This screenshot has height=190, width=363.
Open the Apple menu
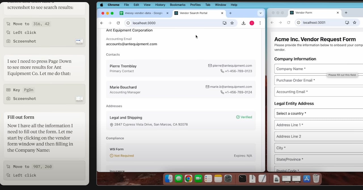(x=102, y=5)
